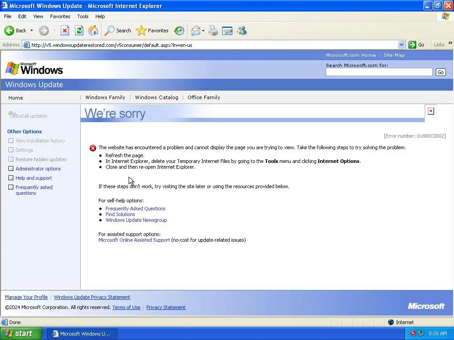This screenshot has height=340, width=454.
Task: Click the system tray clock
Action: coord(438,333)
